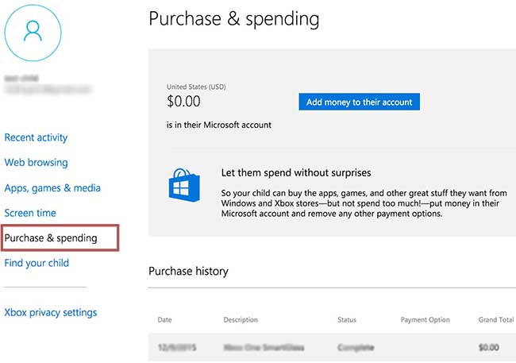Open the Recent activity page

pos(36,137)
